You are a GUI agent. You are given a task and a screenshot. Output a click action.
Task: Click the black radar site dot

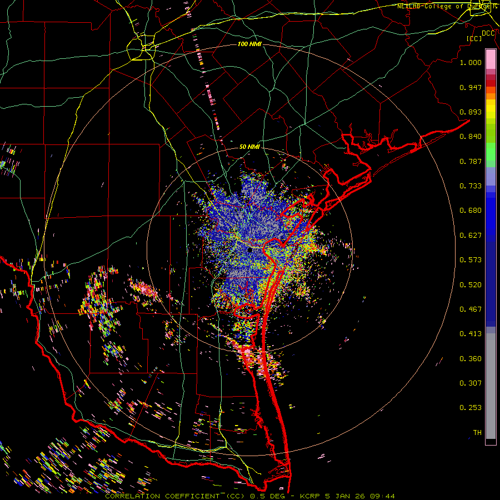(x=249, y=250)
